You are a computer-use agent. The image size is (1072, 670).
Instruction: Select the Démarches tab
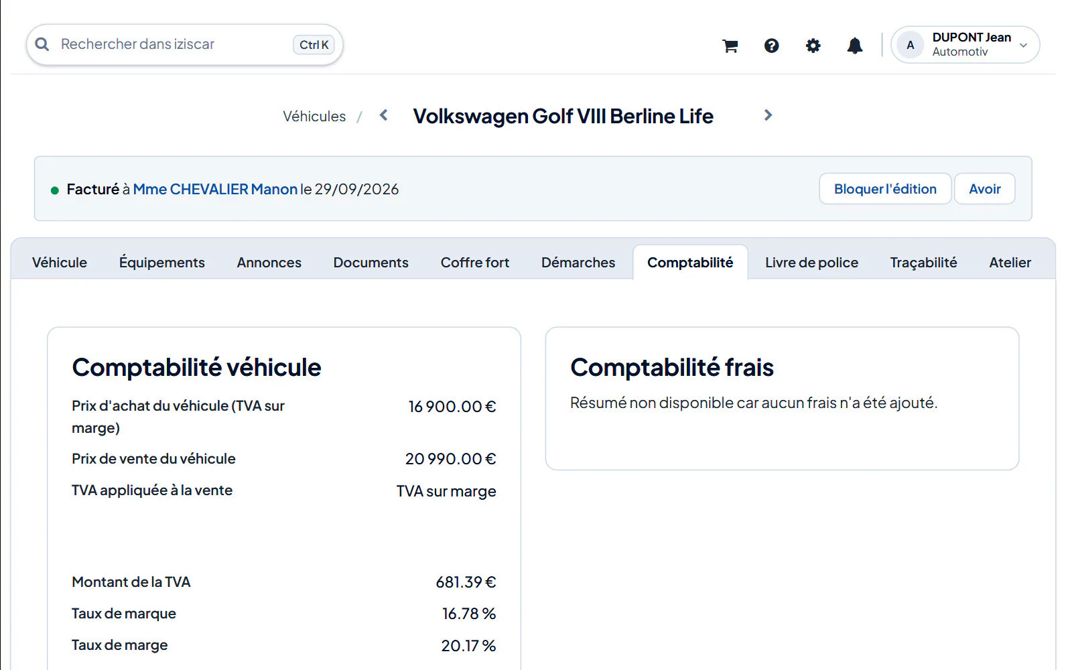(x=578, y=263)
